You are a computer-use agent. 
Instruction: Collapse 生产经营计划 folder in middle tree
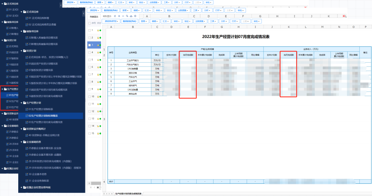click(x=22, y=103)
